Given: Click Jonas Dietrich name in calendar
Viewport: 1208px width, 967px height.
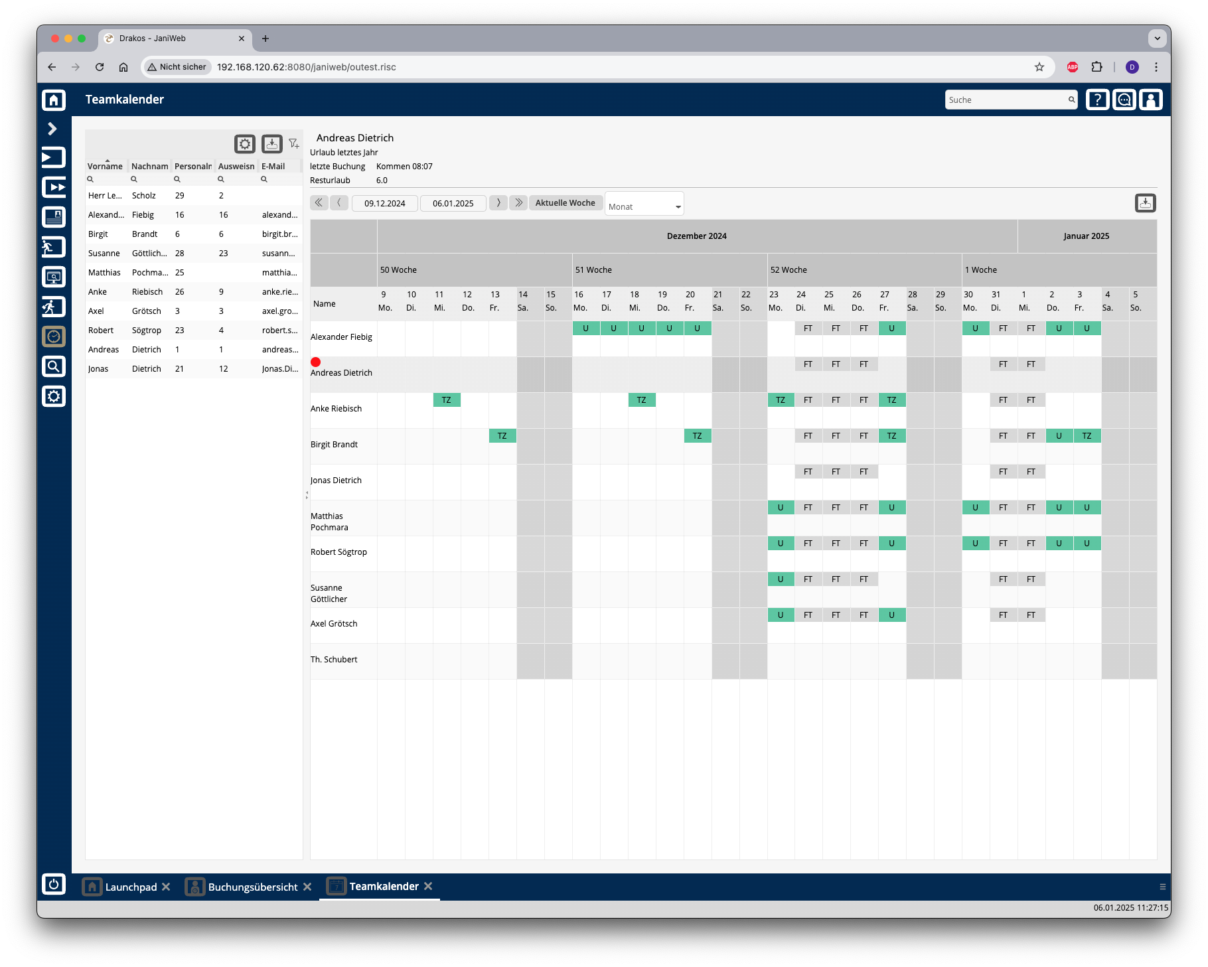Looking at the screenshot, I should tap(336, 480).
